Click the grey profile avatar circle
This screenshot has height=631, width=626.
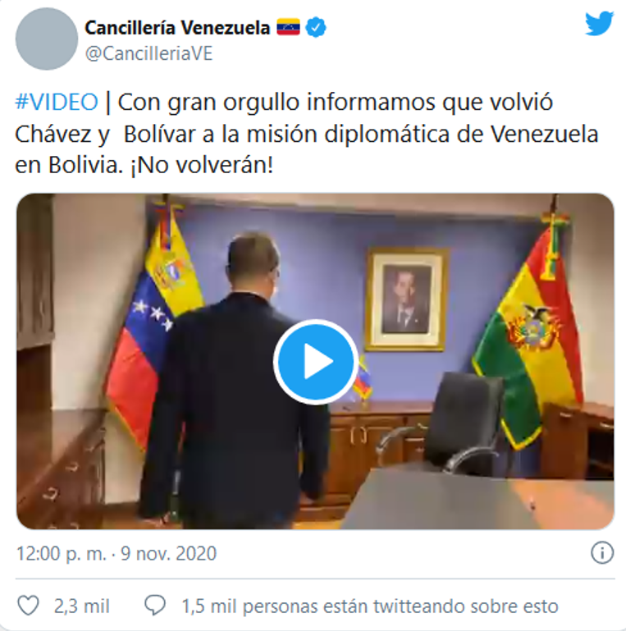(47, 39)
